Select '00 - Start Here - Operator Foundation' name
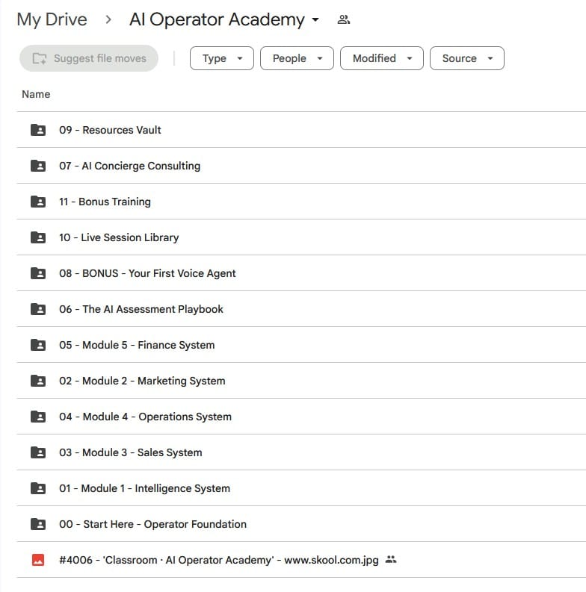586x592 pixels. point(152,524)
